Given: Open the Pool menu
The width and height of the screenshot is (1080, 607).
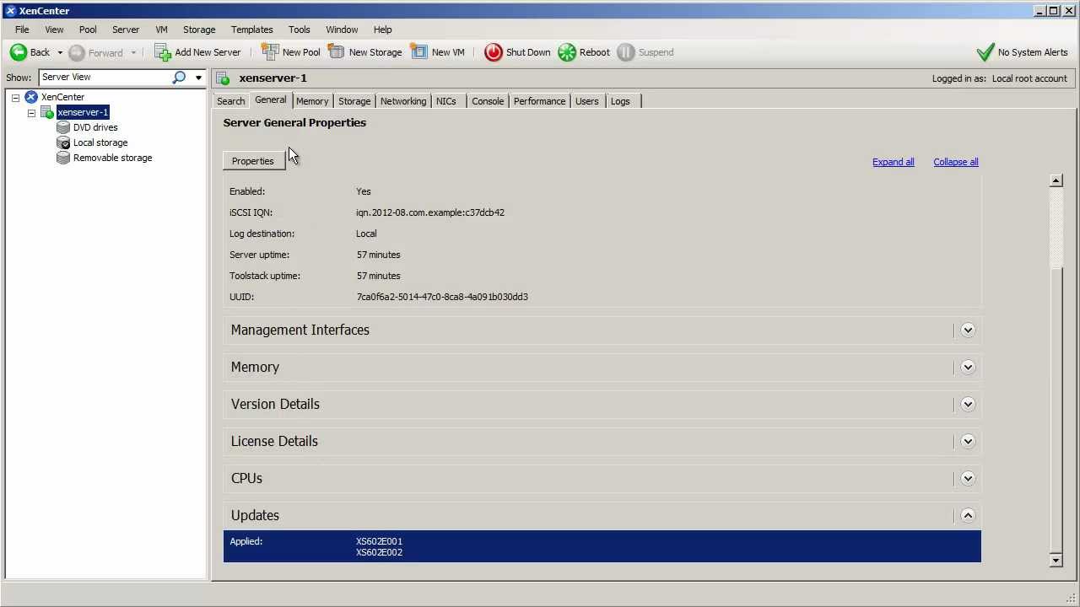Looking at the screenshot, I should pos(88,30).
